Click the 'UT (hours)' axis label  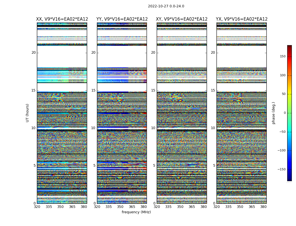pos(27,113)
